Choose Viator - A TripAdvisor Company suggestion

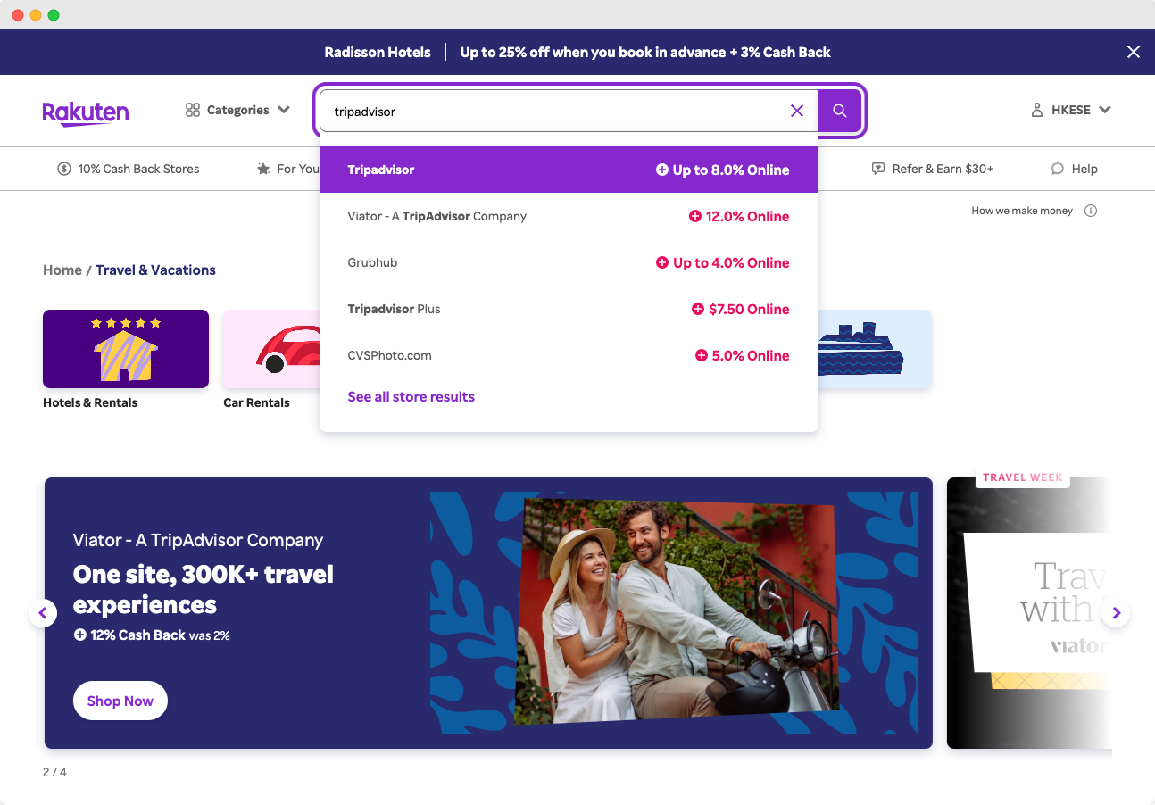point(568,216)
